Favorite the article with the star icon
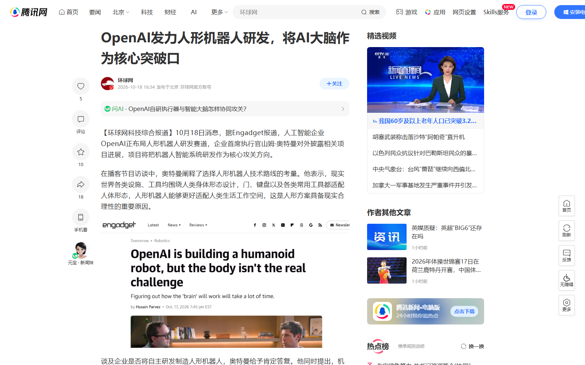The width and height of the screenshot is (585, 365). pyautogui.click(x=81, y=152)
